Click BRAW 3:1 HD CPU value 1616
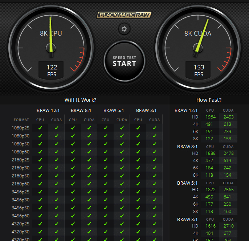 coord(211,226)
